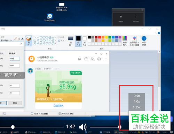Open live playback icon in chat header
The height and width of the screenshot is (134, 174).
(99, 59)
